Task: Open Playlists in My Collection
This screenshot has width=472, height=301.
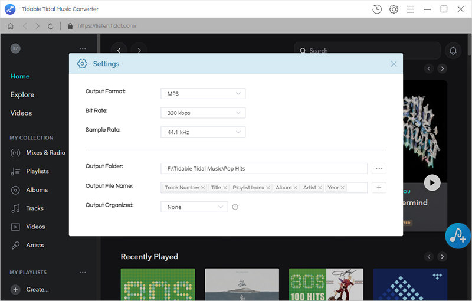Action: coord(37,171)
